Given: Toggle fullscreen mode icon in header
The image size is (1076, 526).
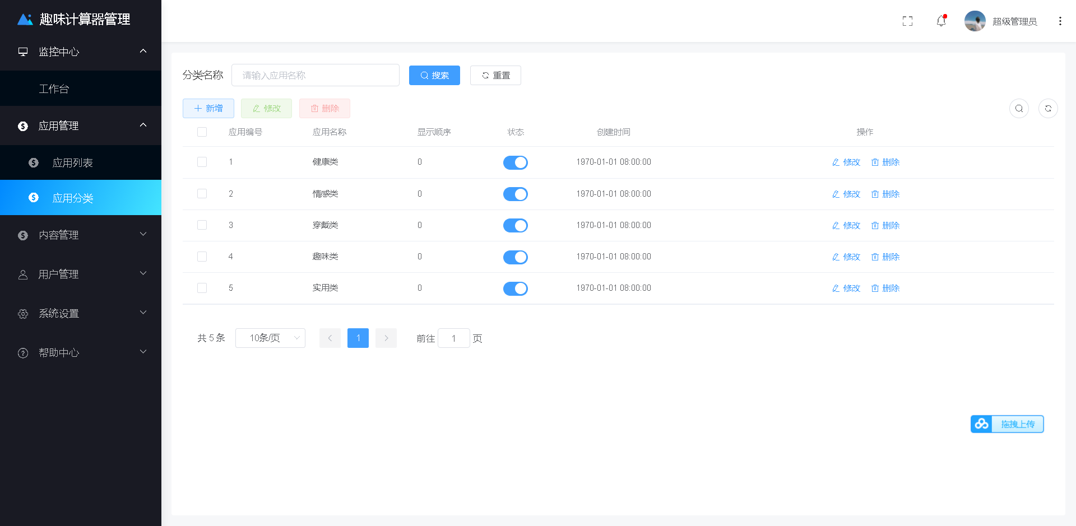Looking at the screenshot, I should (x=908, y=21).
